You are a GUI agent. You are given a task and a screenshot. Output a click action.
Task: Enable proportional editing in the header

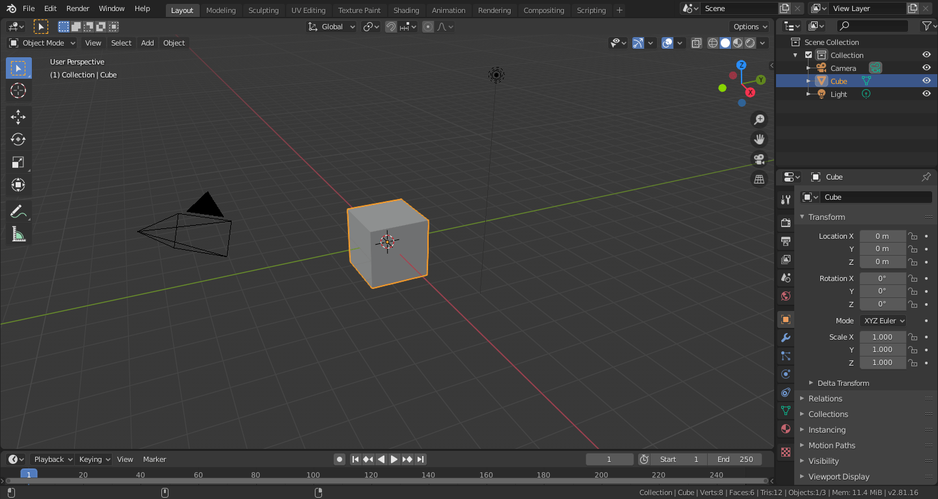click(x=427, y=26)
